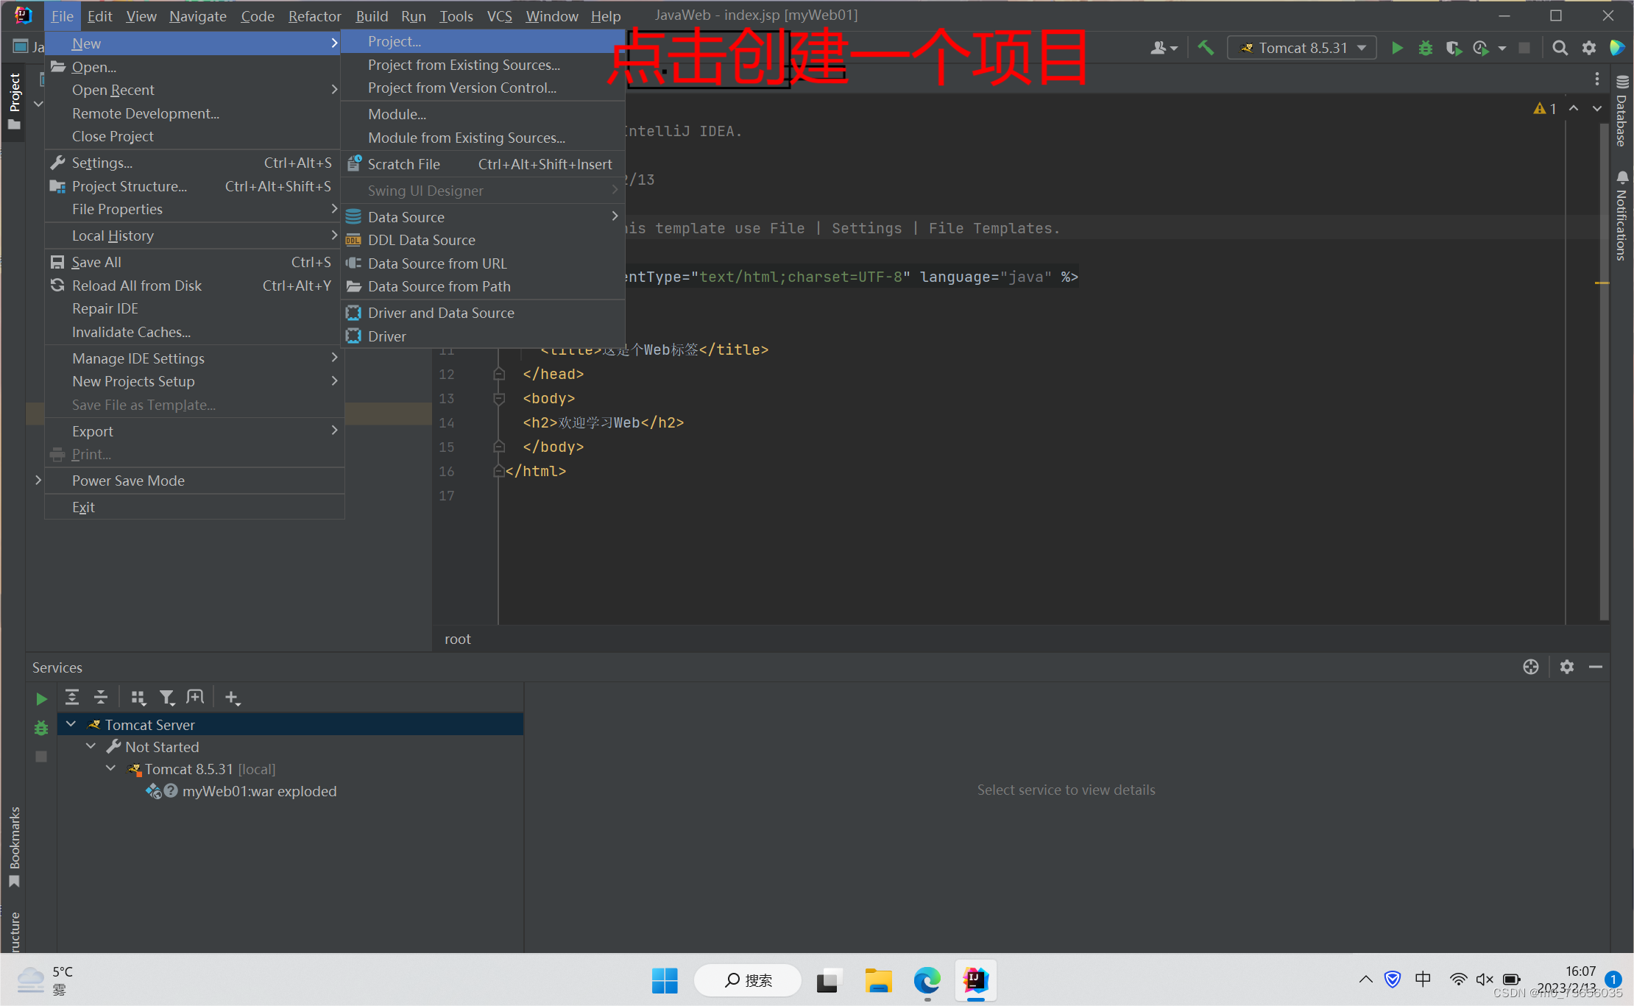Image resolution: width=1634 pixels, height=1006 pixels.
Task: Click the Services filter icon
Action: [167, 697]
